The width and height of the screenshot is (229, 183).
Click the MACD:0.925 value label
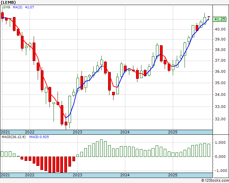[39, 137]
